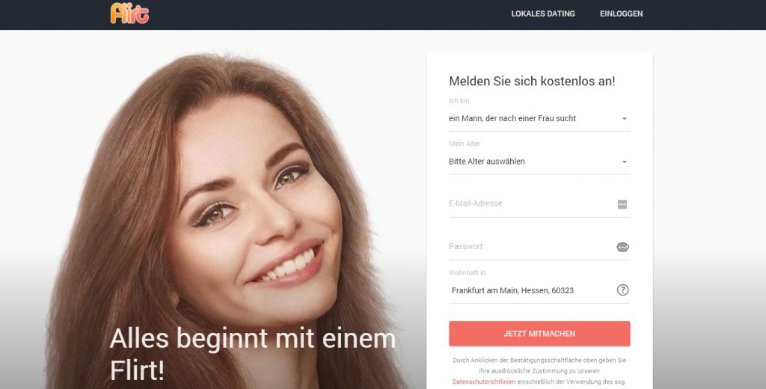The height and width of the screenshot is (389, 766).
Task: Click 'Melden Sie sich kostenlos an!' heading
Action: click(532, 81)
